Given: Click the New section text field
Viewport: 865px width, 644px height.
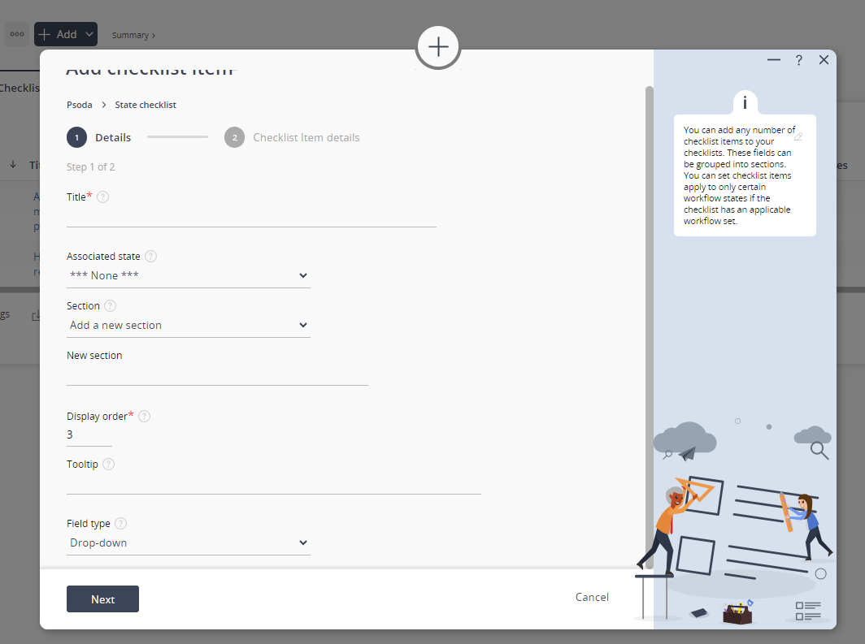Looking at the screenshot, I should 217,375.
